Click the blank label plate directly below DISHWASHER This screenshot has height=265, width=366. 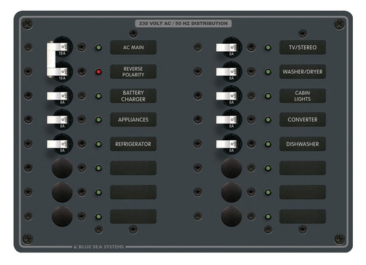302,168
